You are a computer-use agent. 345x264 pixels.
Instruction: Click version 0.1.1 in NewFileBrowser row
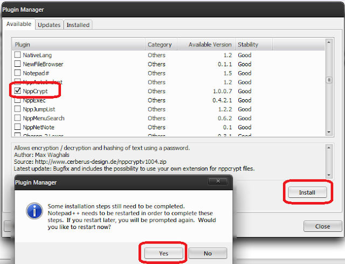point(225,64)
